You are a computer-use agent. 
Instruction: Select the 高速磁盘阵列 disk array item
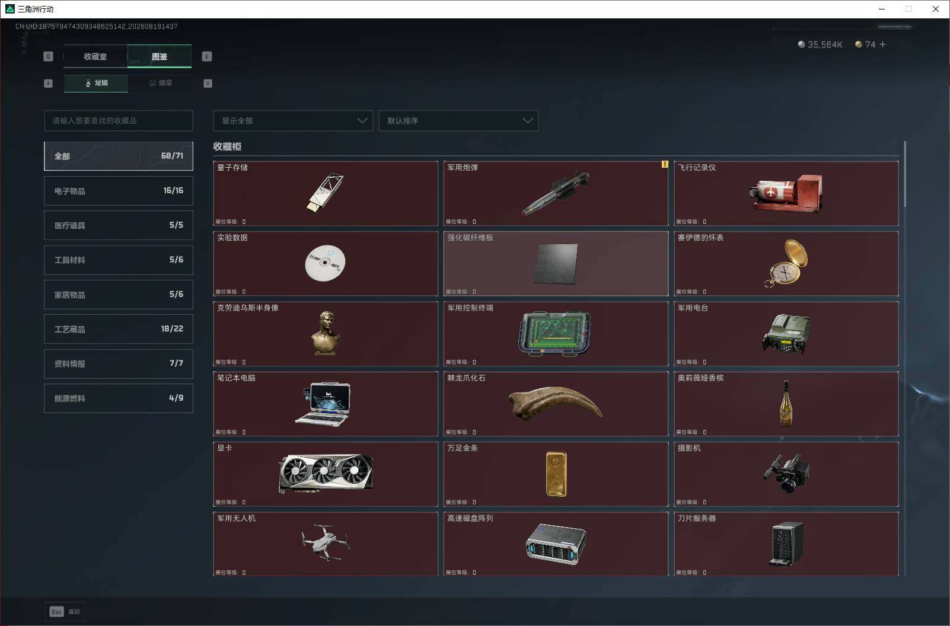[556, 544]
